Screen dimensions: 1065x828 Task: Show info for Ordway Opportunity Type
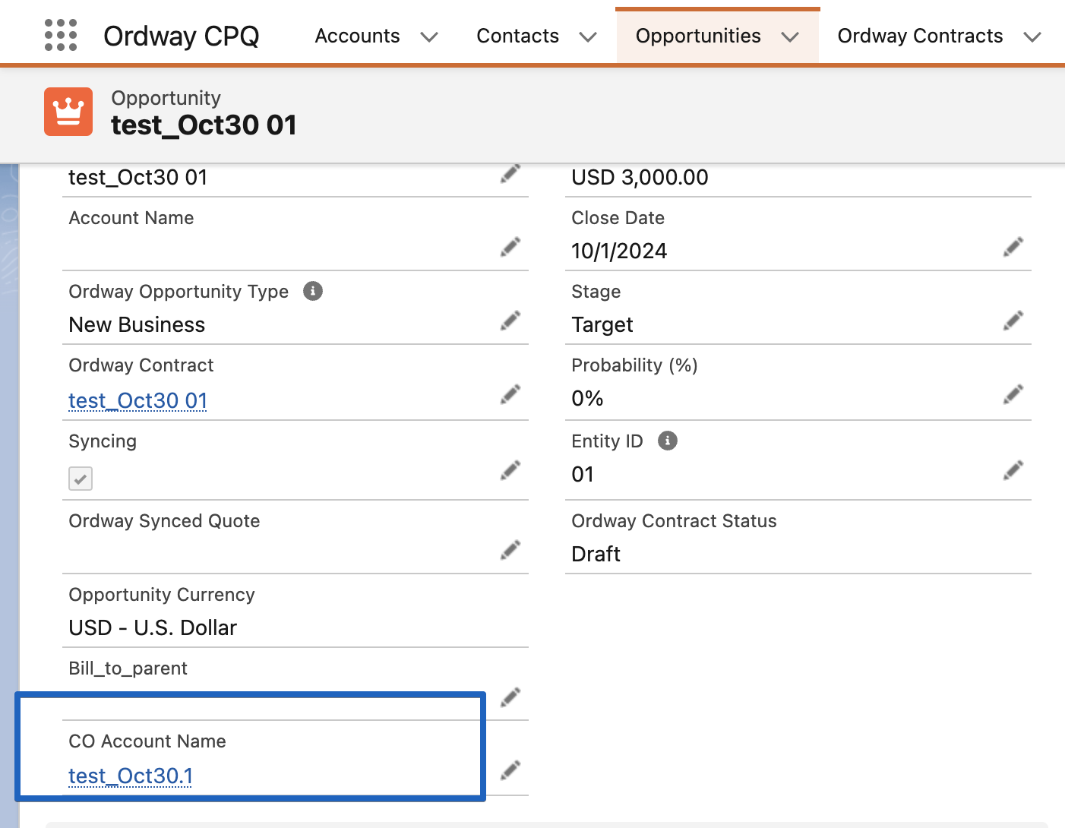(x=313, y=291)
